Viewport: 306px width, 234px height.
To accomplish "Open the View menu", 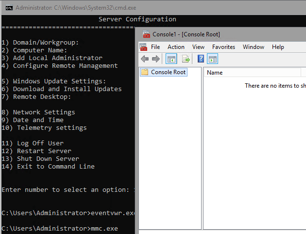I will click(198, 47).
